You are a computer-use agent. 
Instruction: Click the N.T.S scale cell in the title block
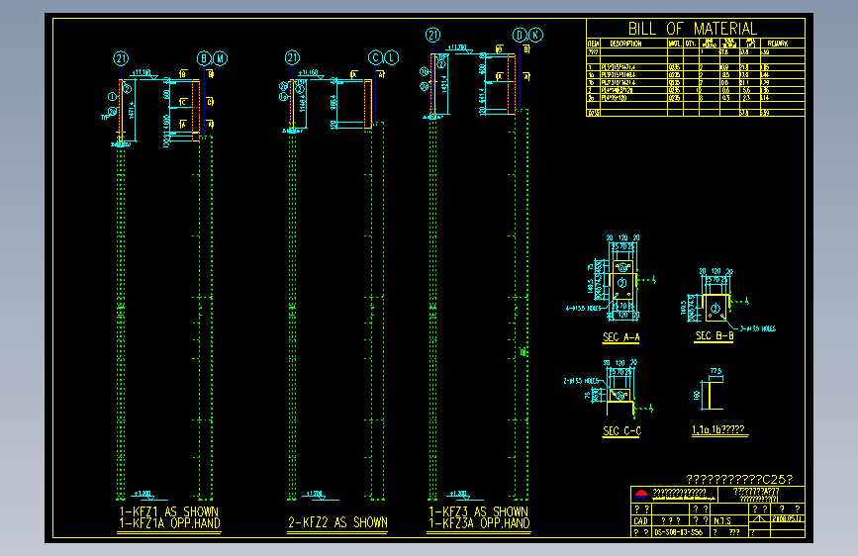(x=722, y=521)
